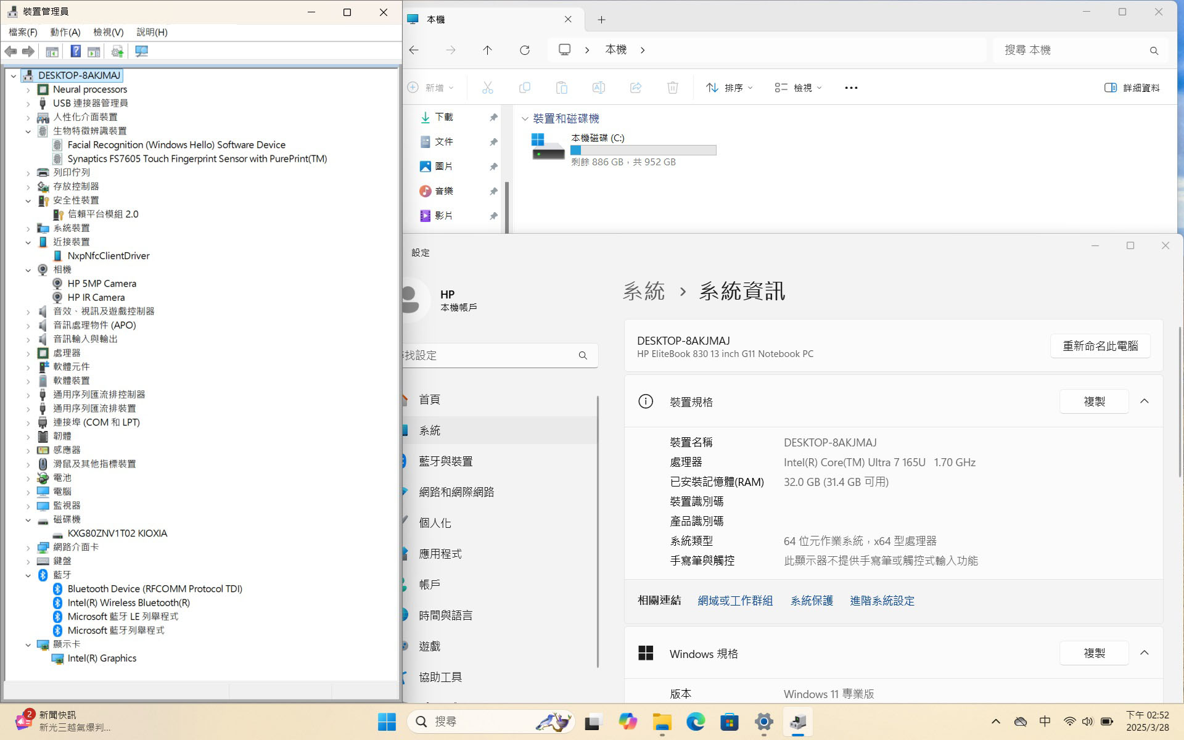Select 首頁 in Settings sidebar
Image resolution: width=1184 pixels, height=740 pixels.
pyautogui.click(x=499, y=400)
